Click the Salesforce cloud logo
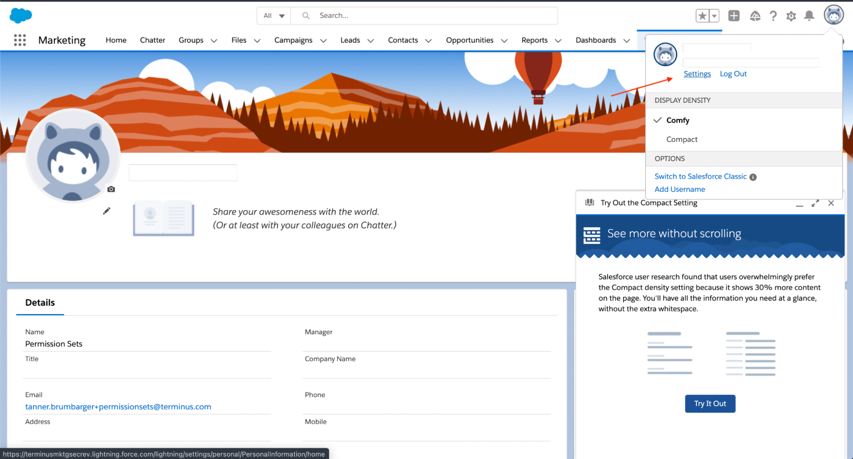 (x=20, y=15)
